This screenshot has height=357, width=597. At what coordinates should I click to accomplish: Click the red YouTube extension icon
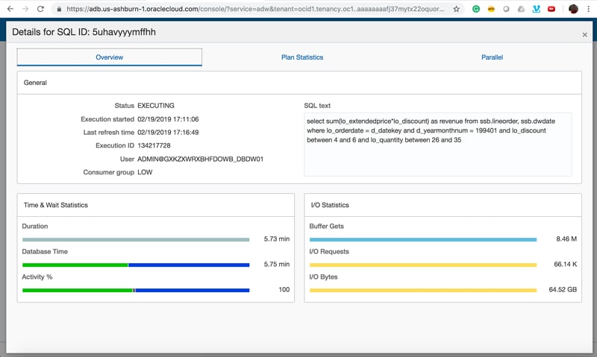551,10
